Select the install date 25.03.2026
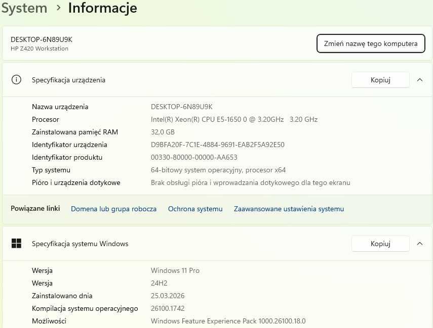 tap(168, 296)
